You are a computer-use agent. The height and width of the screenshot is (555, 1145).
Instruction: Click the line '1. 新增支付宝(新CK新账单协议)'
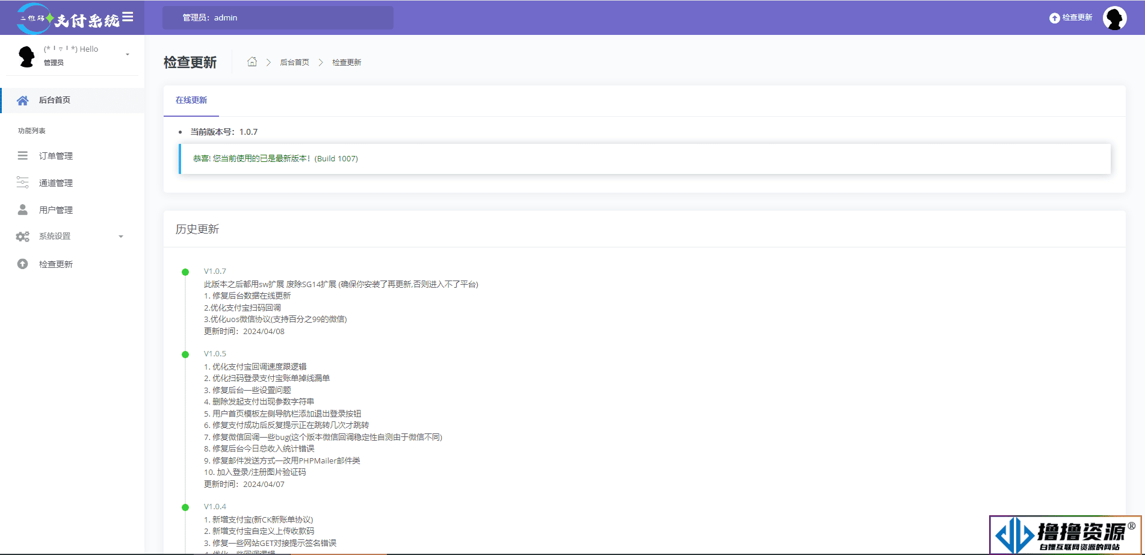258,519
